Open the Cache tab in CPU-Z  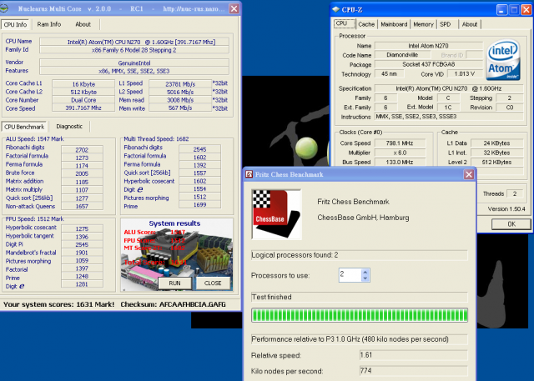tap(366, 24)
